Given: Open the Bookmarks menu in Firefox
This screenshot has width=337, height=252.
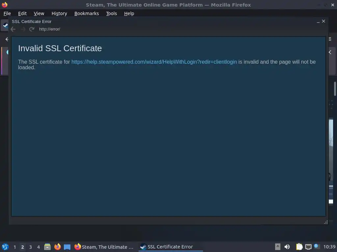Looking at the screenshot, I should [87, 13].
